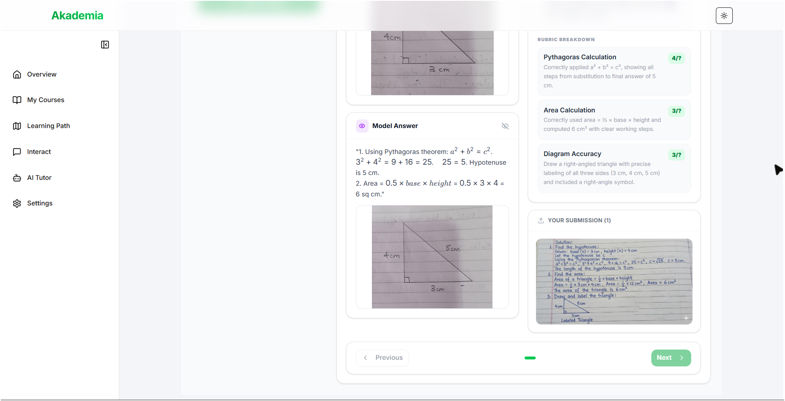This screenshot has height=401, width=785.
Task: Click the Akademia logo
Action: pyautogui.click(x=77, y=16)
